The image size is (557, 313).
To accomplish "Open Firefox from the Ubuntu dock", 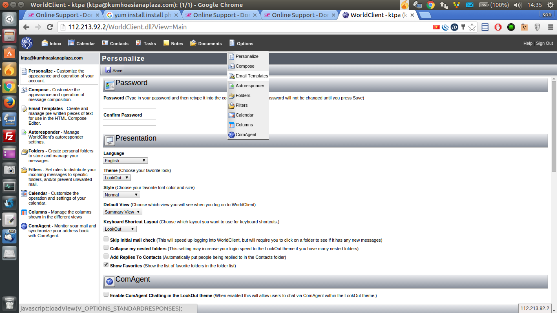I will click(x=9, y=102).
